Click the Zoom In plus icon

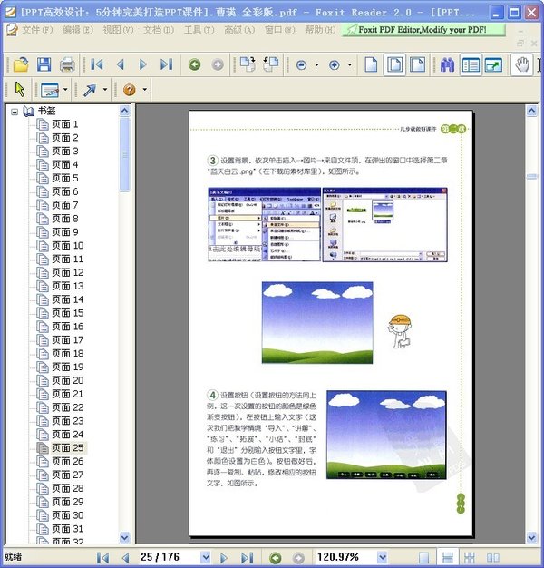pos(334,64)
